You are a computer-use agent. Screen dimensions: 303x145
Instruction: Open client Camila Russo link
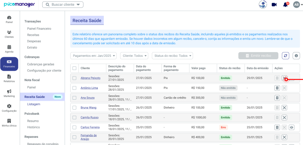tap(90, 117)
